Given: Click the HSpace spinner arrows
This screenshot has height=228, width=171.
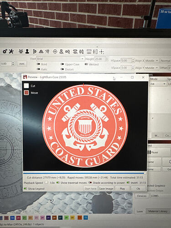Looking at the screenshot, I should [133, 61].
